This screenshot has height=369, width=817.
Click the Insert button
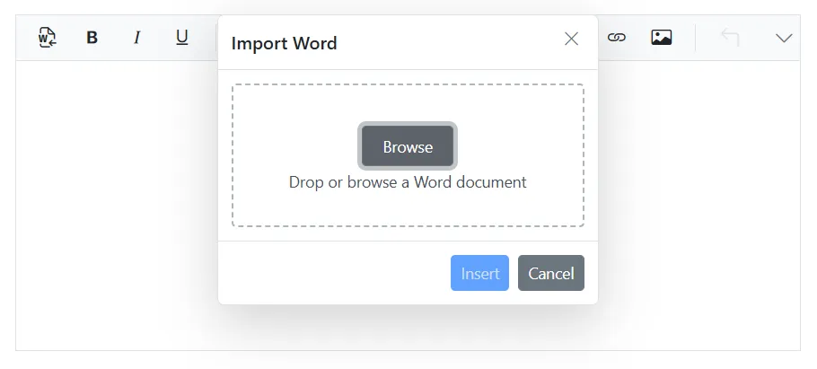pyautogui.click(x=480, y=273)
